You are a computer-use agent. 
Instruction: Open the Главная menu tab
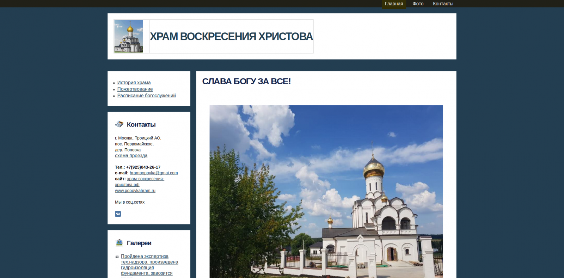click(x=394, y=4)
